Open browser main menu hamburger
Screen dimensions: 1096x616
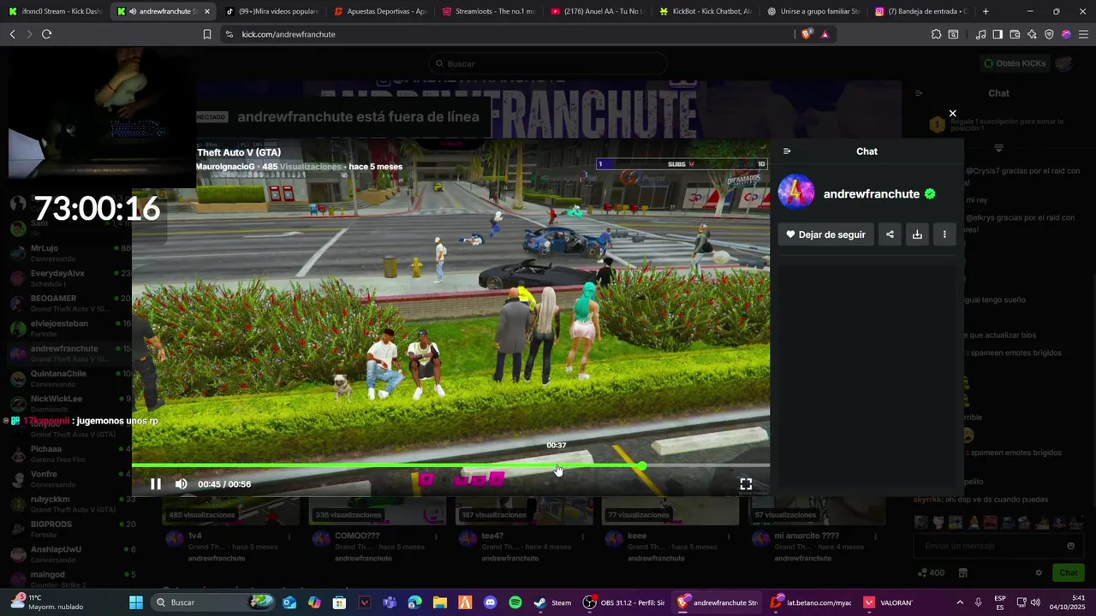pos(1083,34)
